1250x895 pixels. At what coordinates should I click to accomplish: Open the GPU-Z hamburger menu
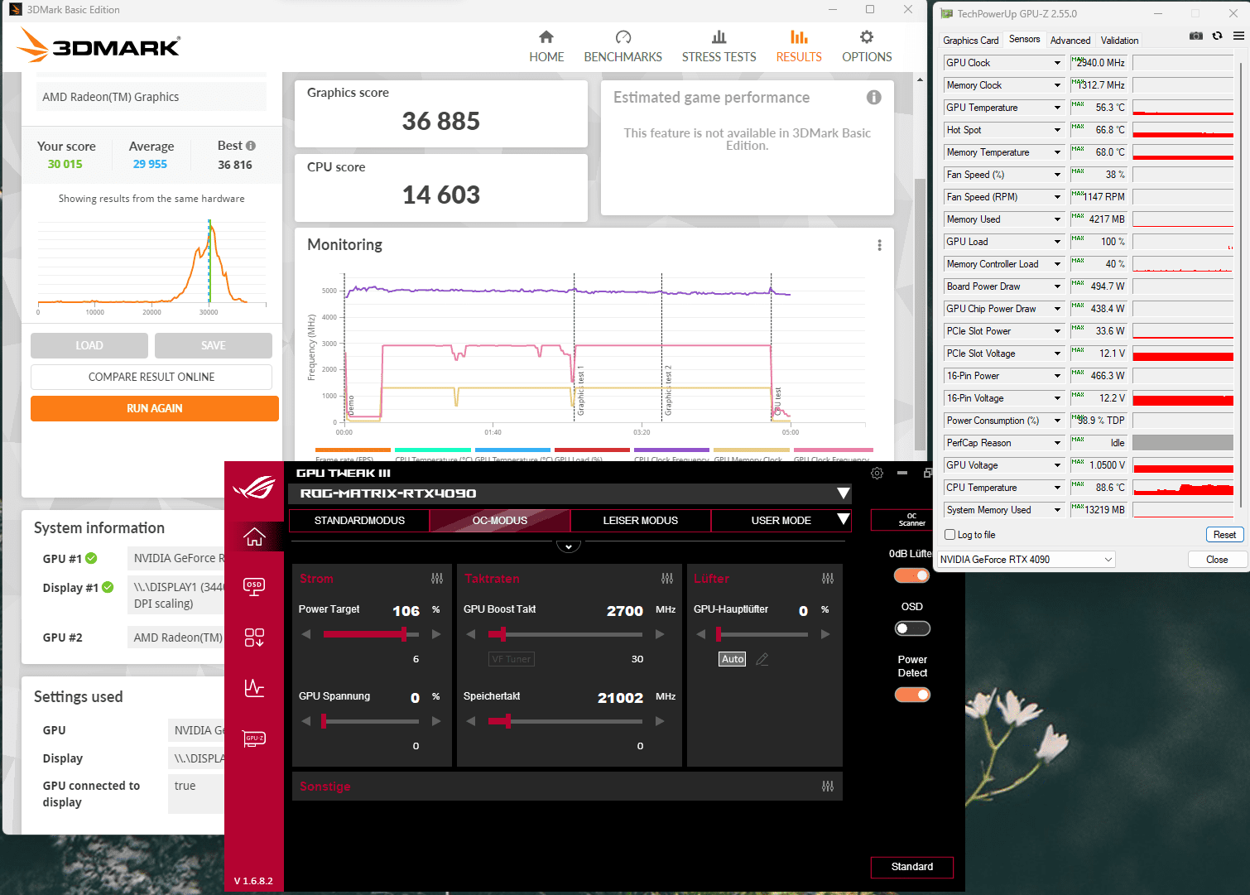coord(1238,36)
